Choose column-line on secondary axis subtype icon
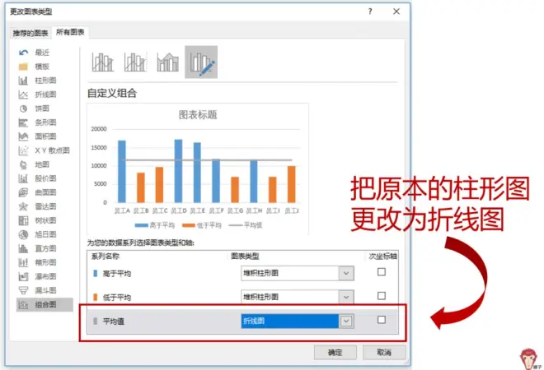Viewport: 544px width, 370px height. [x=135, y=62]
